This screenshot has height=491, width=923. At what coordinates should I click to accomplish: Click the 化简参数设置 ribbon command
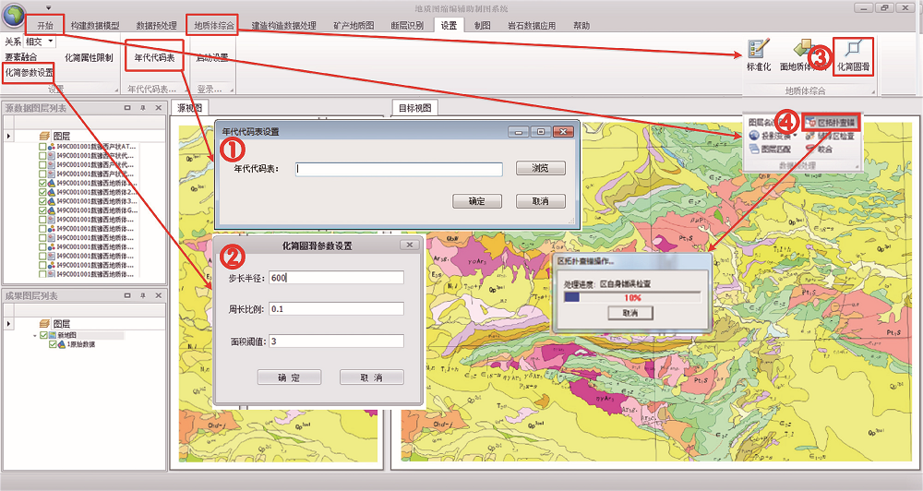point(29,73)
